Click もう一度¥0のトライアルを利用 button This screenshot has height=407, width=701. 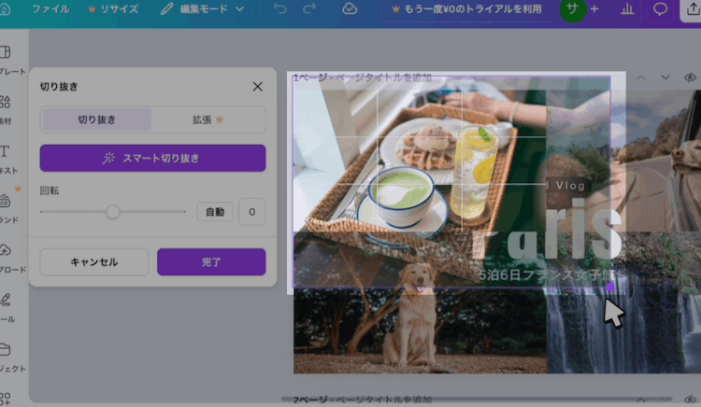tap(466, 9)
